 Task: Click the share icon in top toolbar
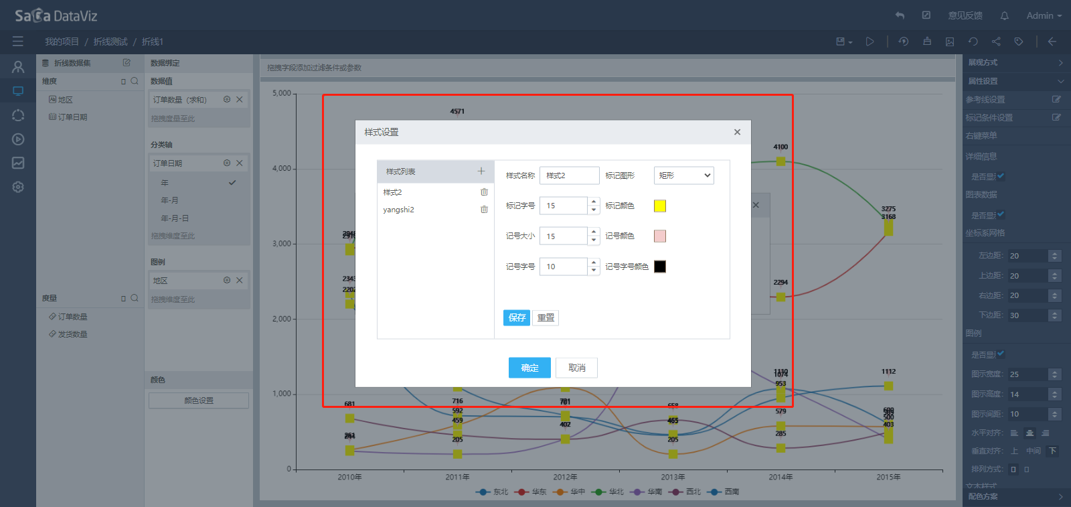point(996,42)
